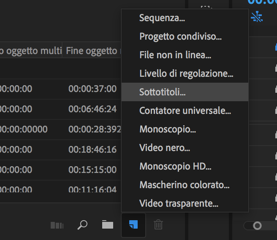
Task: Create a new bin with folder icon
Action: coord(108,225)
